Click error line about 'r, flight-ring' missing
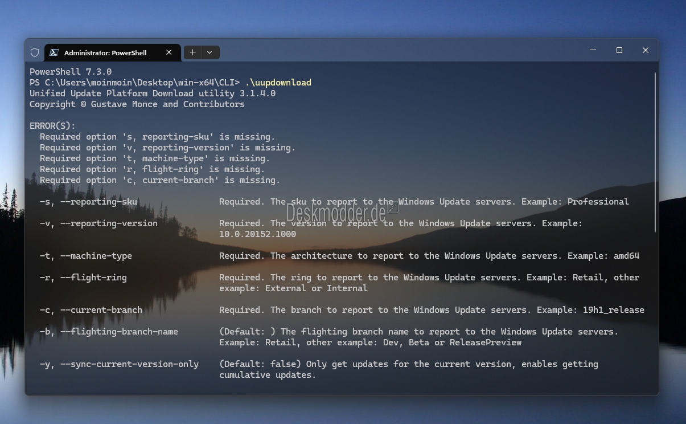686x424 pixels. (x=153, y=169)
